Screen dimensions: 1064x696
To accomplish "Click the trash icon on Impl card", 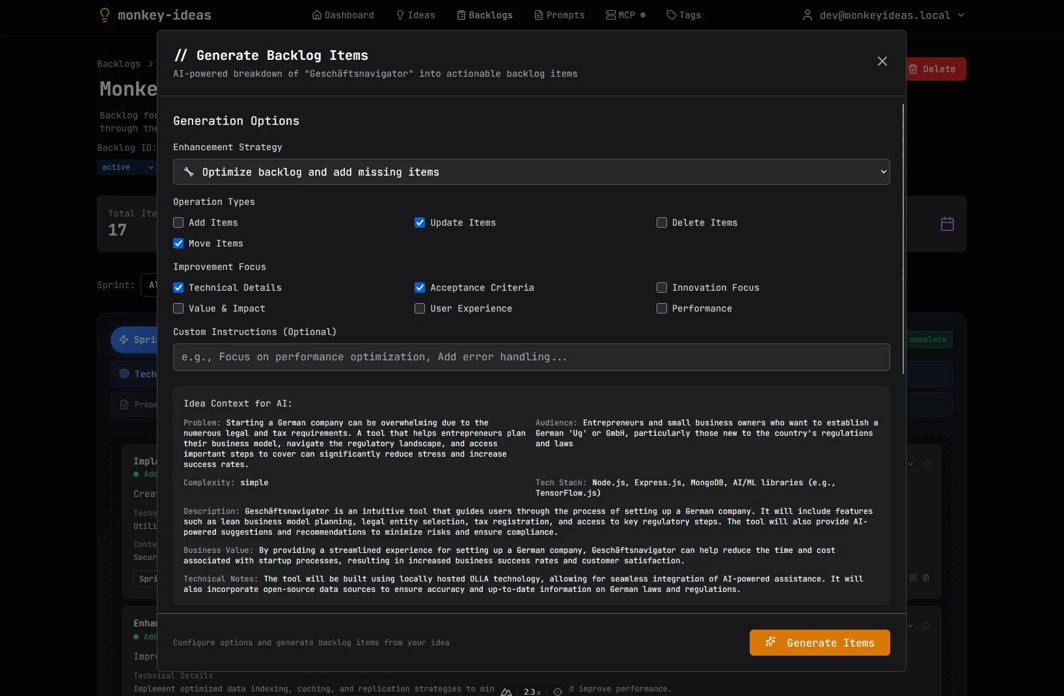I will click(x=926, y=577).
